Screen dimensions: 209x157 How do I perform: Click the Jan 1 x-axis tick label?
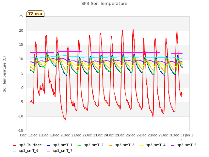pyautogui.click(x=189, y=135)
